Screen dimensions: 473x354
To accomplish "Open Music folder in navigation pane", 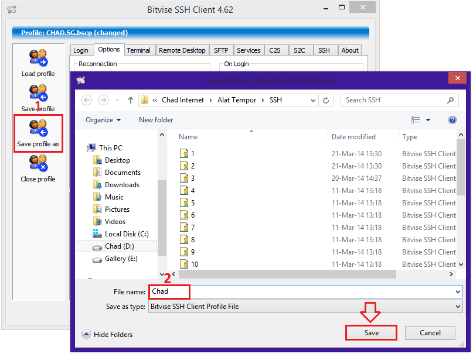I will (108, 197).
